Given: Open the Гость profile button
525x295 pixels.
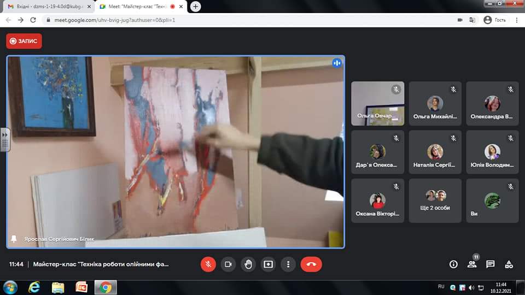Looking at the screenshot, I should pos(495,20).
